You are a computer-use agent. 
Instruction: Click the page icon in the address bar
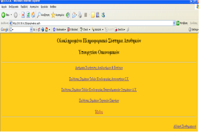point(11,23)
